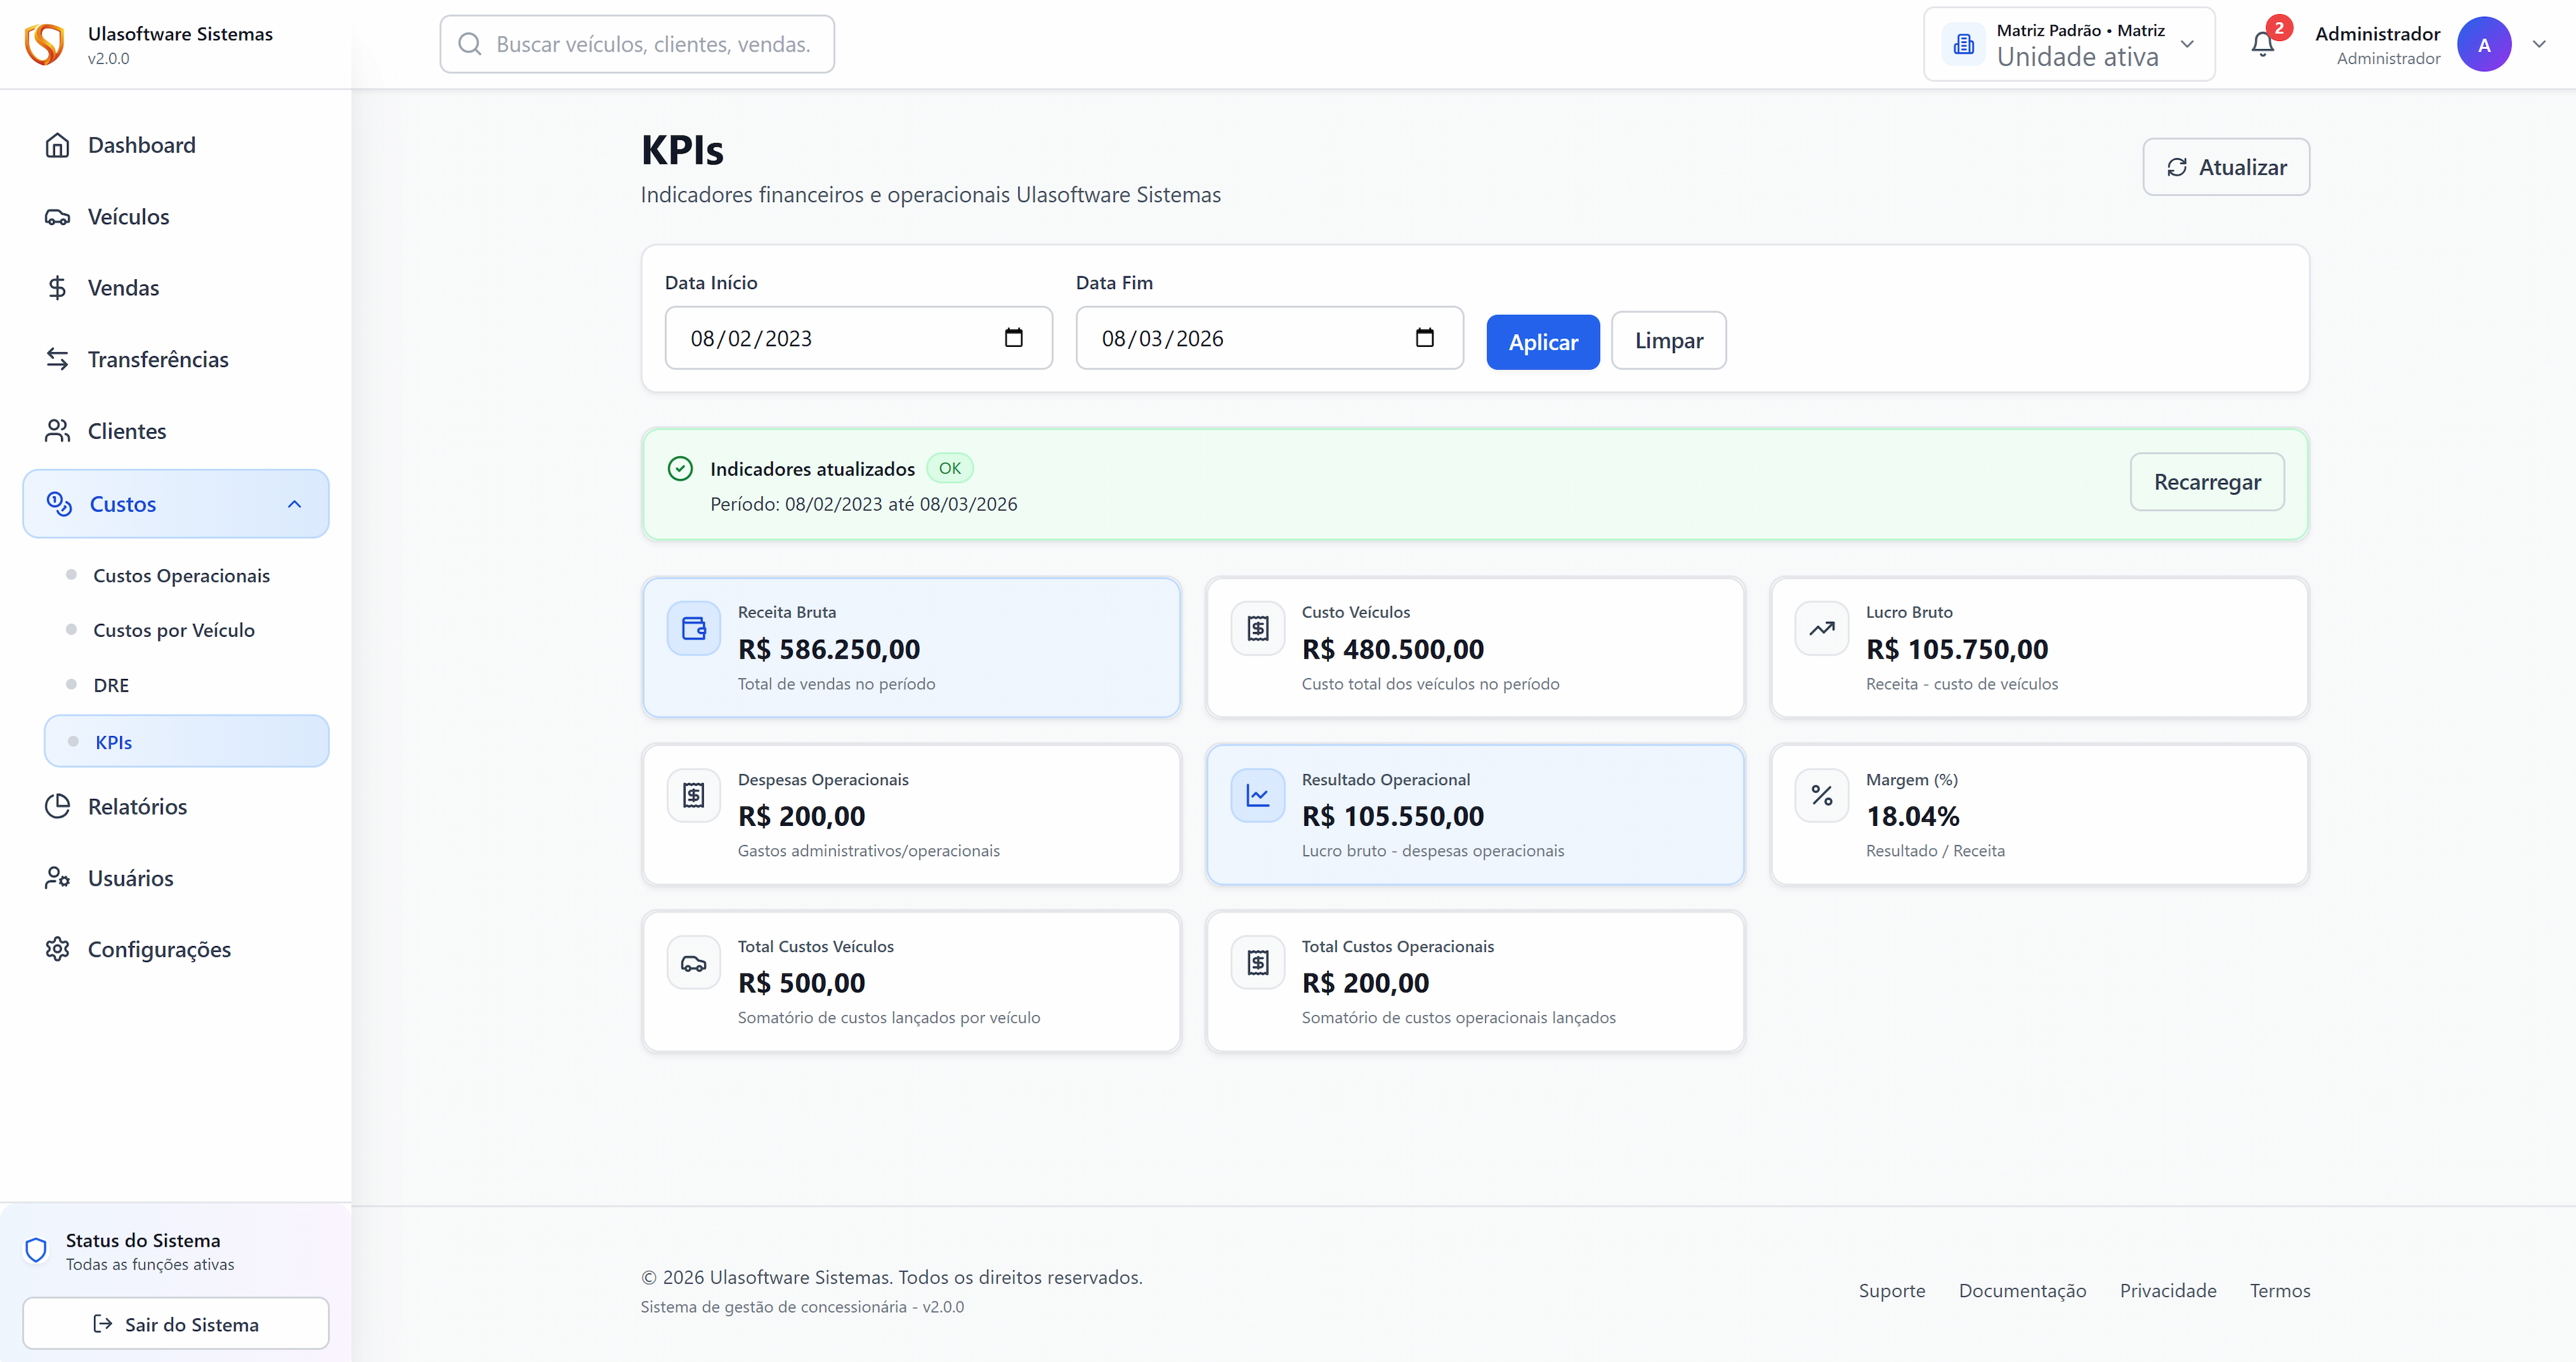Open notifications via the bell icon
Viewport: 2576px width, 1362px height.
coord(2262,45)
